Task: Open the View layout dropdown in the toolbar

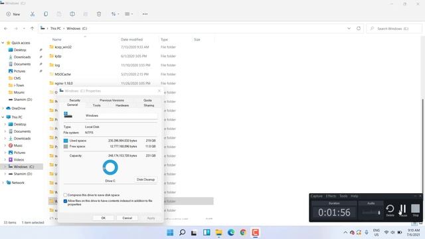Action: pyautogui.click(x=129, y=14)
